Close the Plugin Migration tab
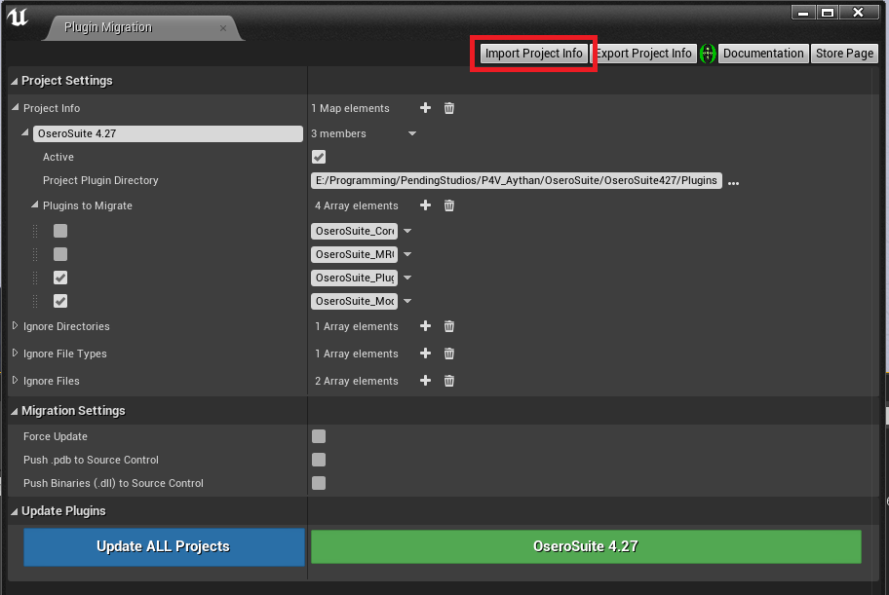Screen dimensions: 889x595 [223, 28]
